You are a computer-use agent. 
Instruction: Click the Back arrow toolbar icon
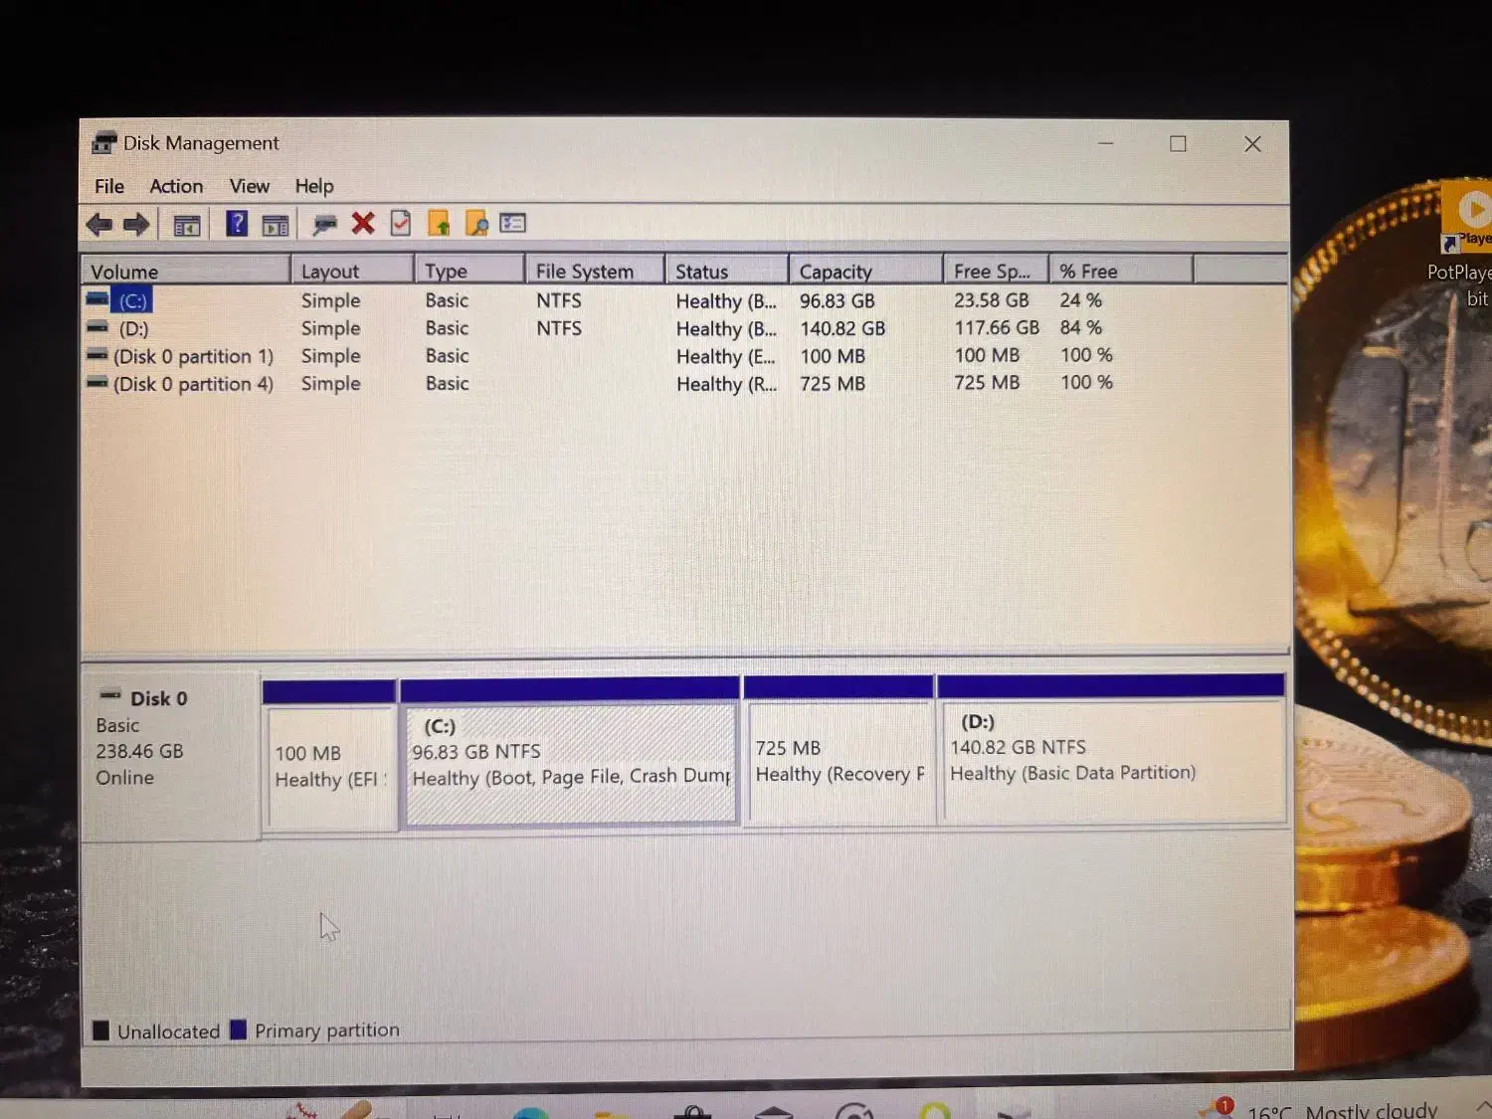click(x=98, y=225)
